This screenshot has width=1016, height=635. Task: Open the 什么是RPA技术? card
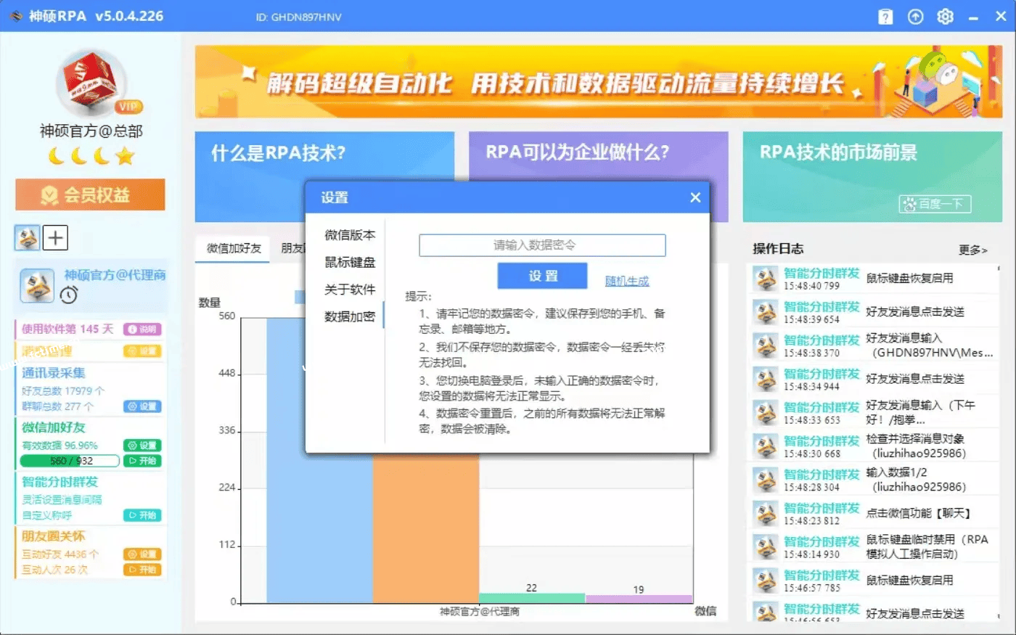coord(324,177)
